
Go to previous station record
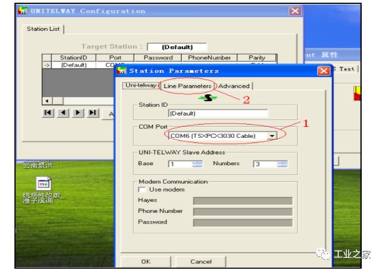(63, 113)
